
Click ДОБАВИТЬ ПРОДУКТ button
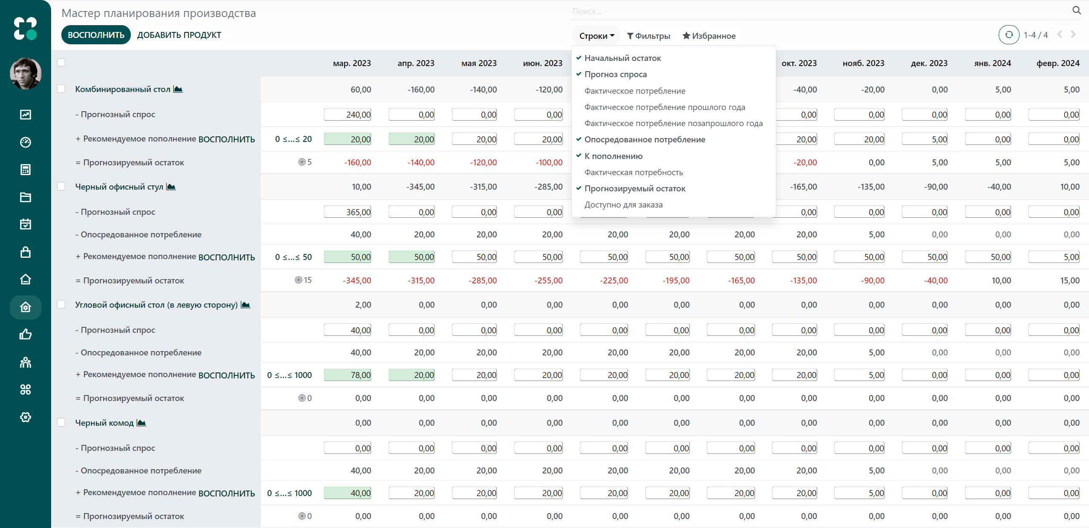click(179, 35)
